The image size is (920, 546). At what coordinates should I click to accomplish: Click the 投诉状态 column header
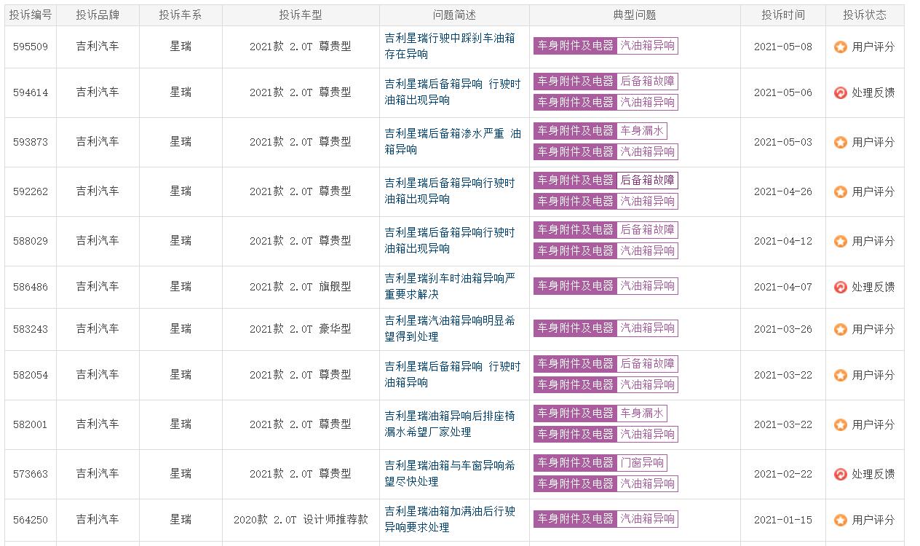[865, 15]
